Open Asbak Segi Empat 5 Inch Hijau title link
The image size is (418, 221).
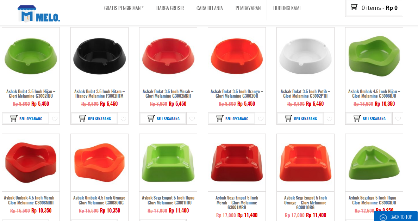pos(168,201)
